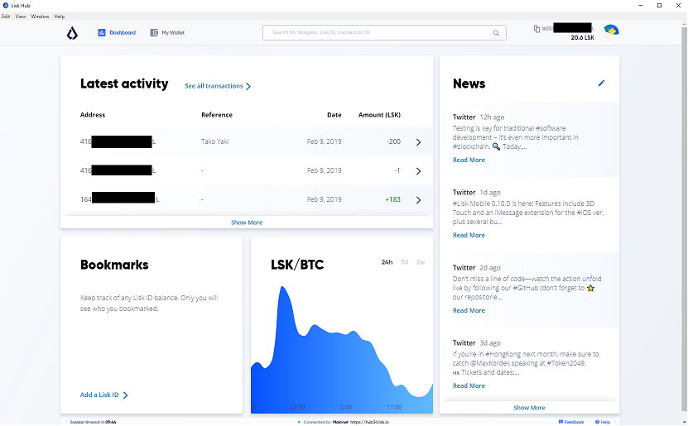Image resolution: width=688 pixels, height=426 pixels.
Task: Click the account avatar icon
Action: click(611, 30)
